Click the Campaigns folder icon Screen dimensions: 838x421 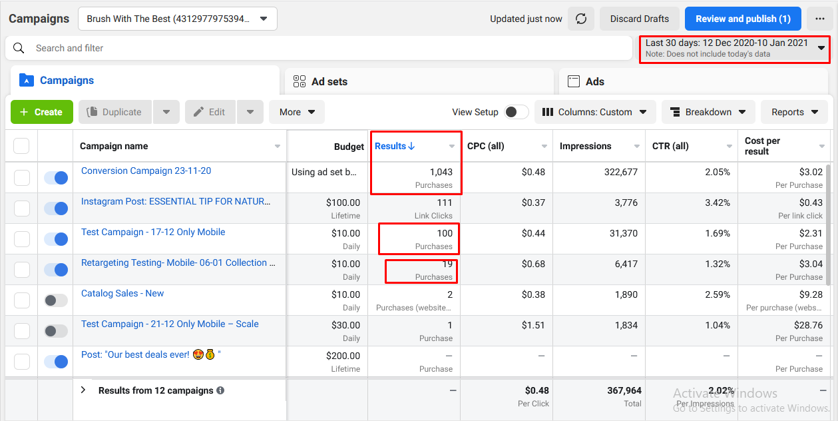pyautogui.click(x=26, y=81)
